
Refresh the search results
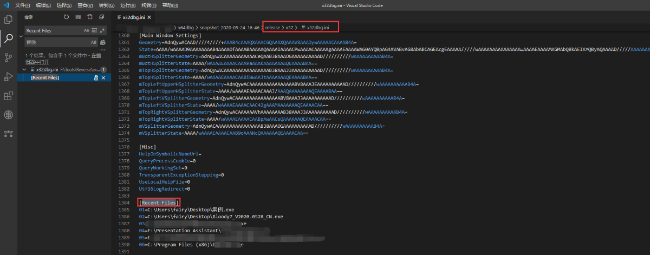click(66, 17)
